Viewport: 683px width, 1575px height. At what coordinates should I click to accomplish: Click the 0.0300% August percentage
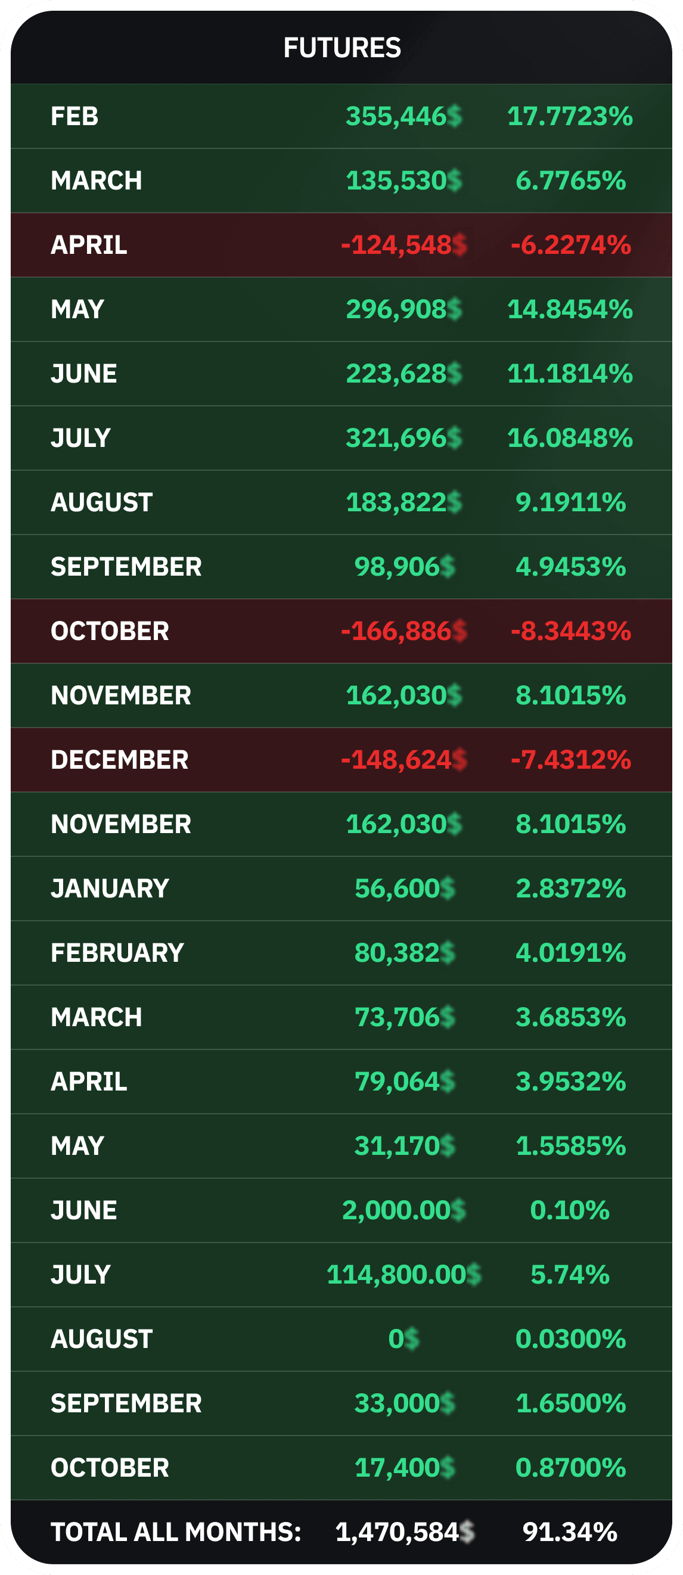click(x=570, y=1339)
